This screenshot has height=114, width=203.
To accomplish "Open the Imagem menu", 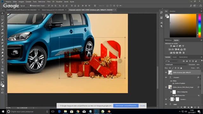I will 21,2.
